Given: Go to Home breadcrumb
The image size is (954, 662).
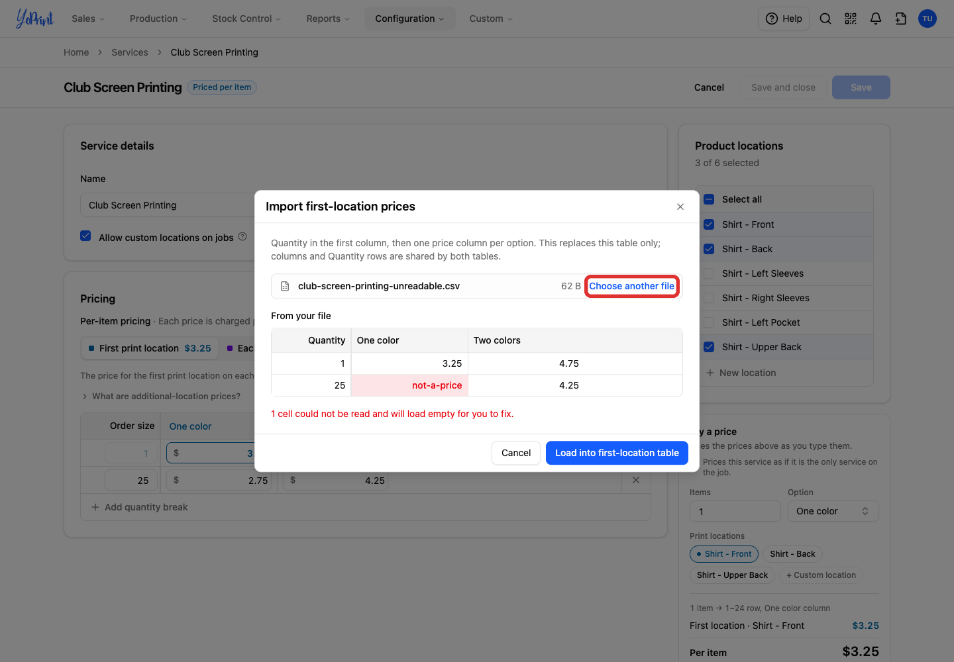Looking at the screenshot, I should [76, 52].
